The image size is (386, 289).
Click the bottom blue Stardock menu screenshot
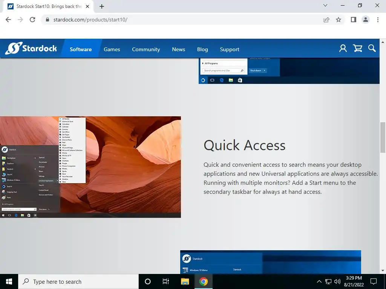(271, 262)
